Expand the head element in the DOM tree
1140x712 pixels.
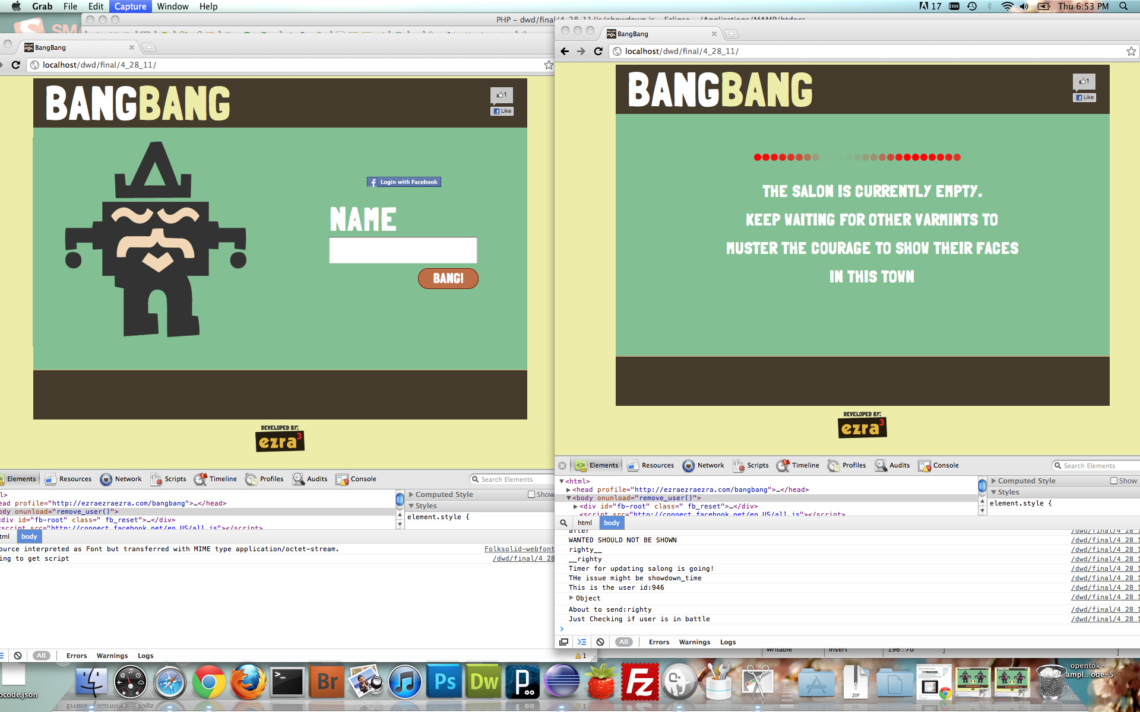tap(569, 490)
